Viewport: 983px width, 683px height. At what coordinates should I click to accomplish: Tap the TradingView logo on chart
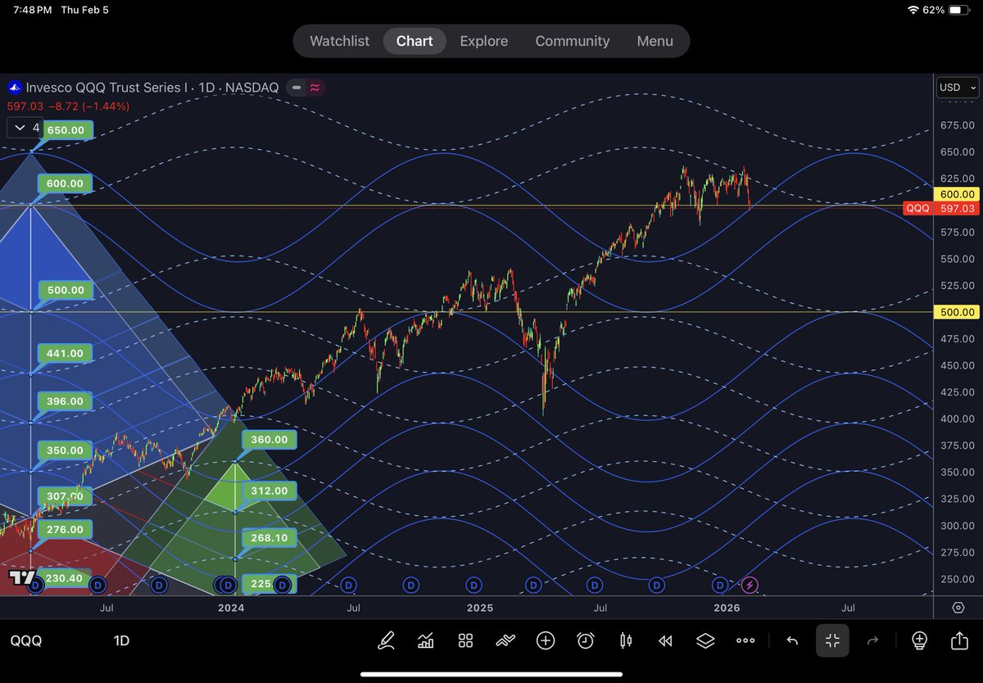pos(22,578)
